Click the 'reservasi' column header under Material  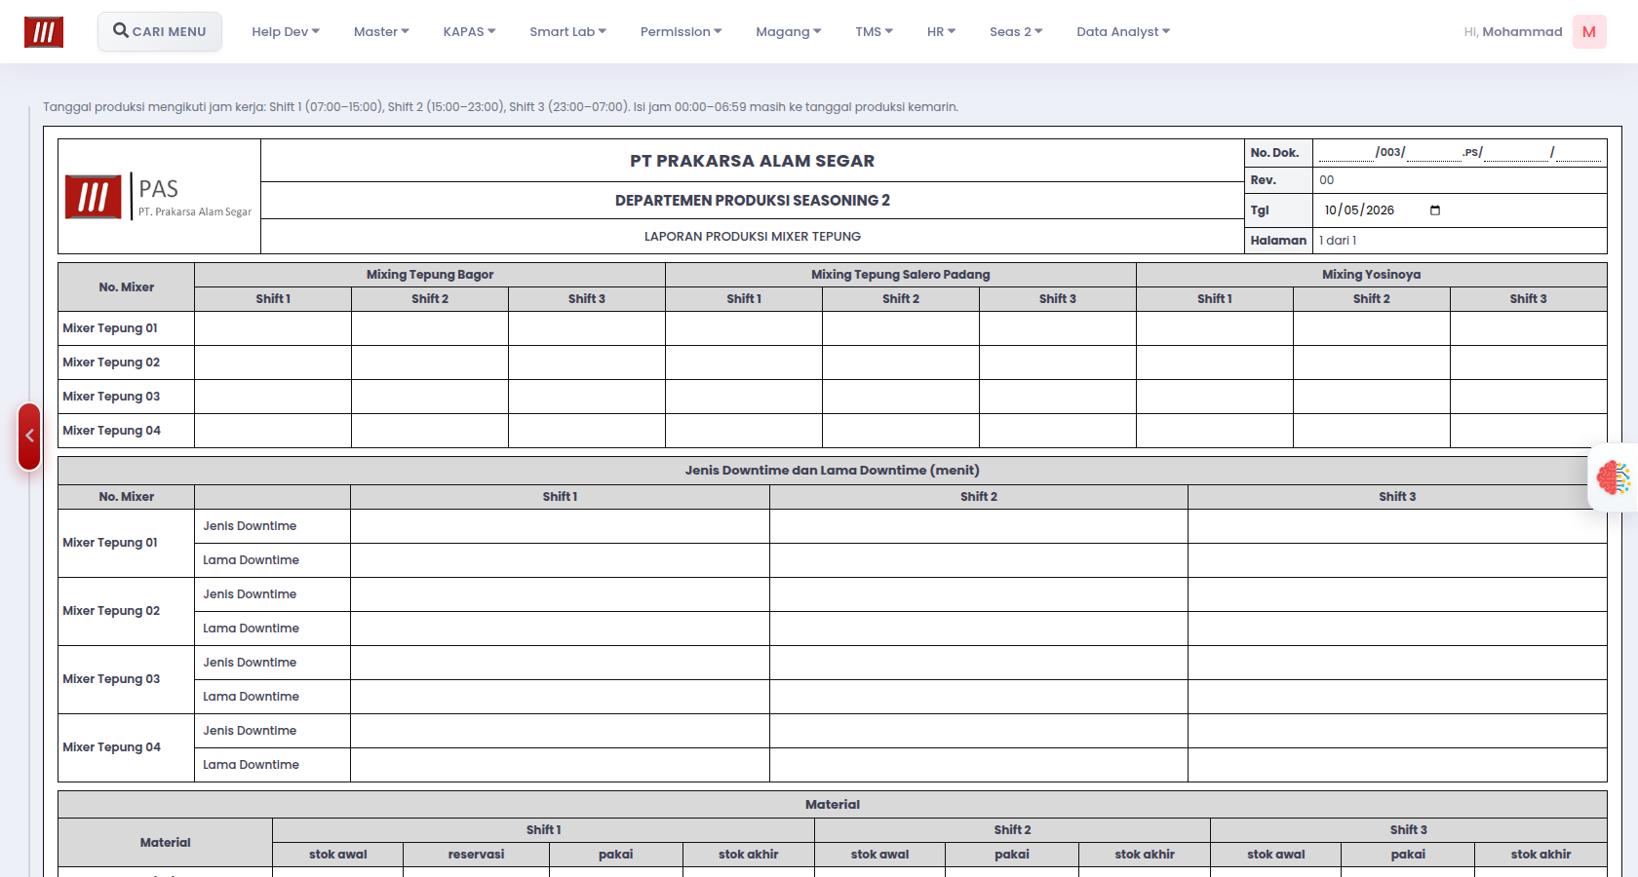click(x=476, y=855)
